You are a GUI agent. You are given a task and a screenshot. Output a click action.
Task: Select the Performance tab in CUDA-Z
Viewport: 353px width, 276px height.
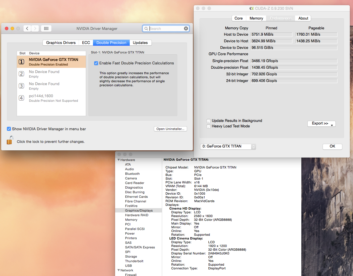point(281,18)
